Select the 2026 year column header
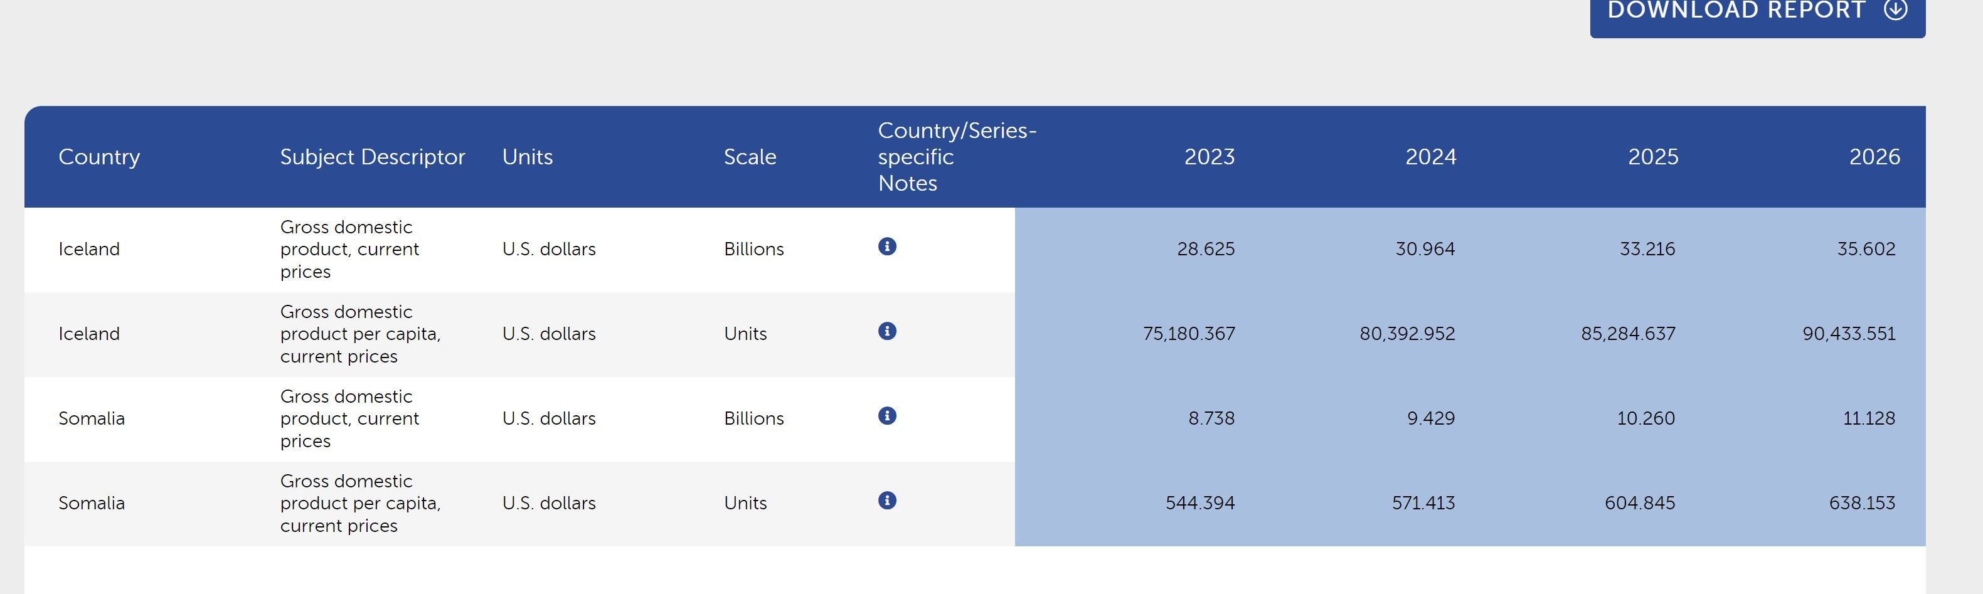 (x=1874, y=157)
